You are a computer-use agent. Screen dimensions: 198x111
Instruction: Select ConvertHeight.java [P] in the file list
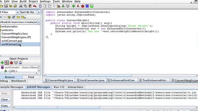coord(16,37)
